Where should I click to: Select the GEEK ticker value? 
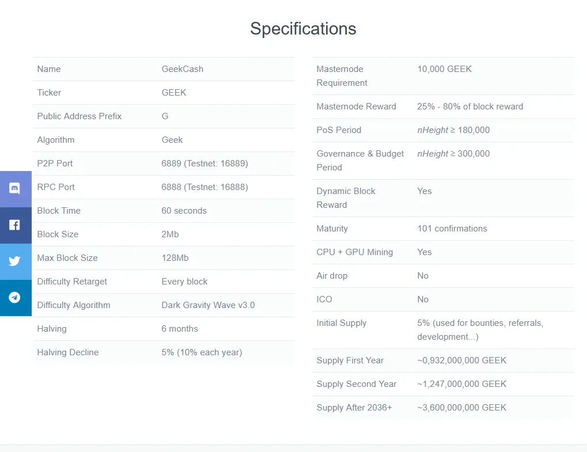[174, 93]
